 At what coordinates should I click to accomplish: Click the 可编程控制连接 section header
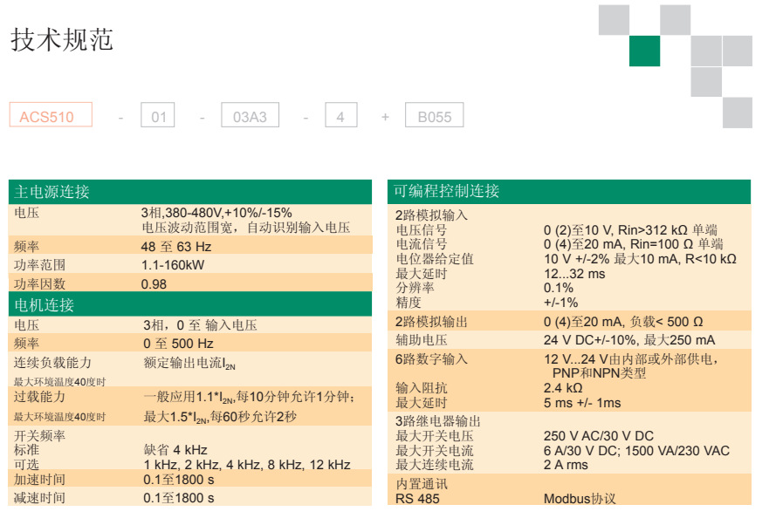coord(569,191)
